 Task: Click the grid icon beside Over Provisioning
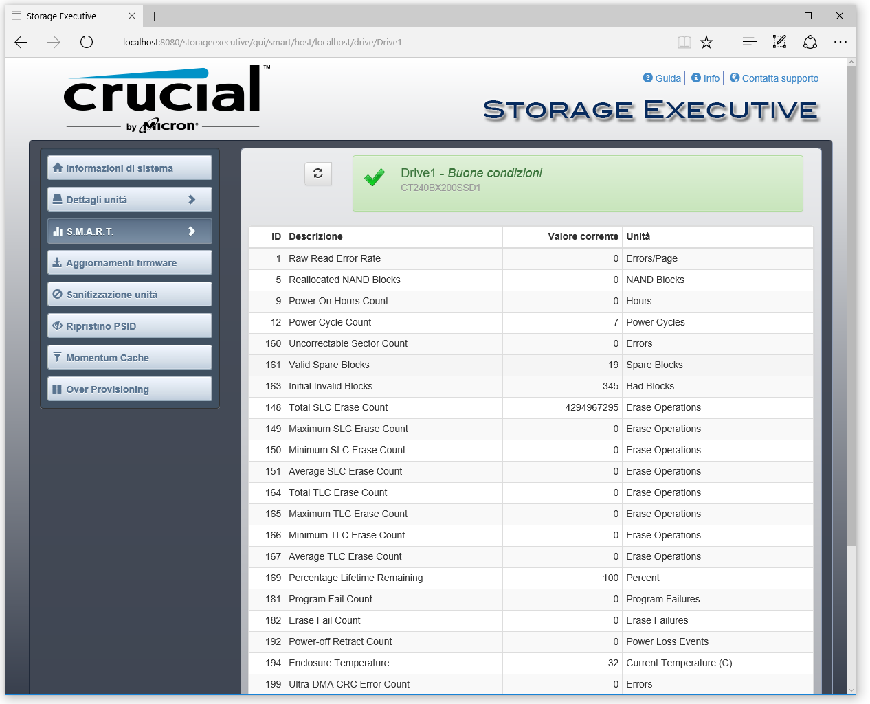pos(58,389)
